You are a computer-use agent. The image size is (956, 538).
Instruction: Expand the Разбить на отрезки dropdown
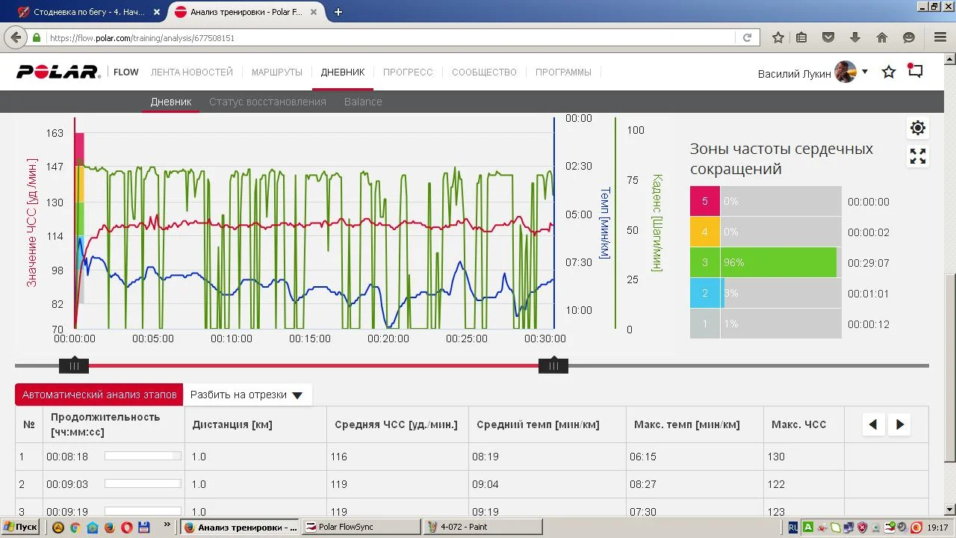click(x=246, y=395)
